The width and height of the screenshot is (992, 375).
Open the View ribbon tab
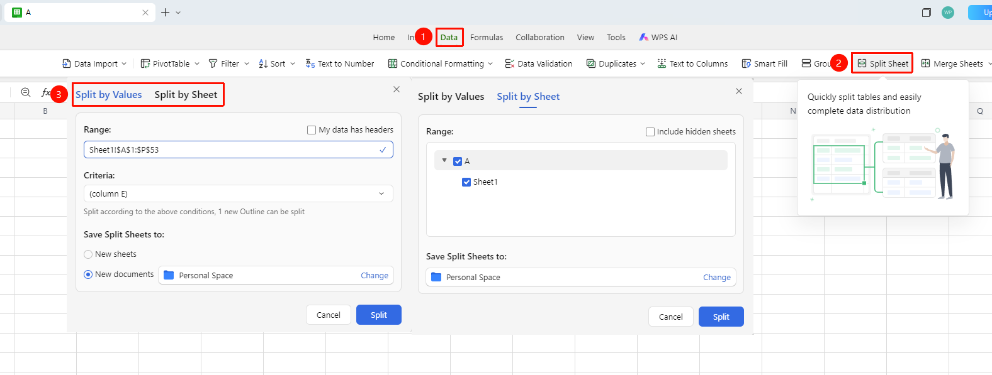coord(585,37)
